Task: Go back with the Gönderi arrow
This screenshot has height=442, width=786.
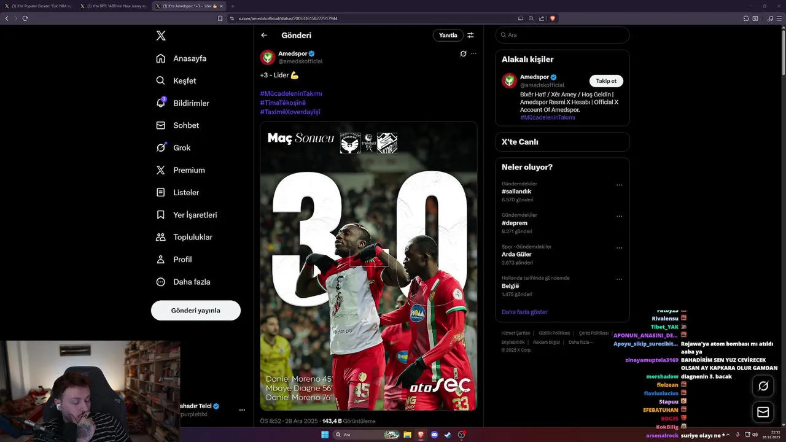Action: point(264,35)
